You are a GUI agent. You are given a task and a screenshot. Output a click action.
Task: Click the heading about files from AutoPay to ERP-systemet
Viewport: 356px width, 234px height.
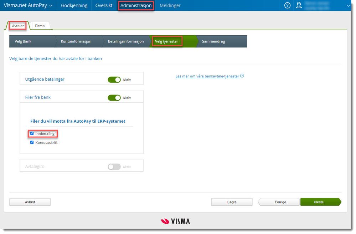(78, 121)
